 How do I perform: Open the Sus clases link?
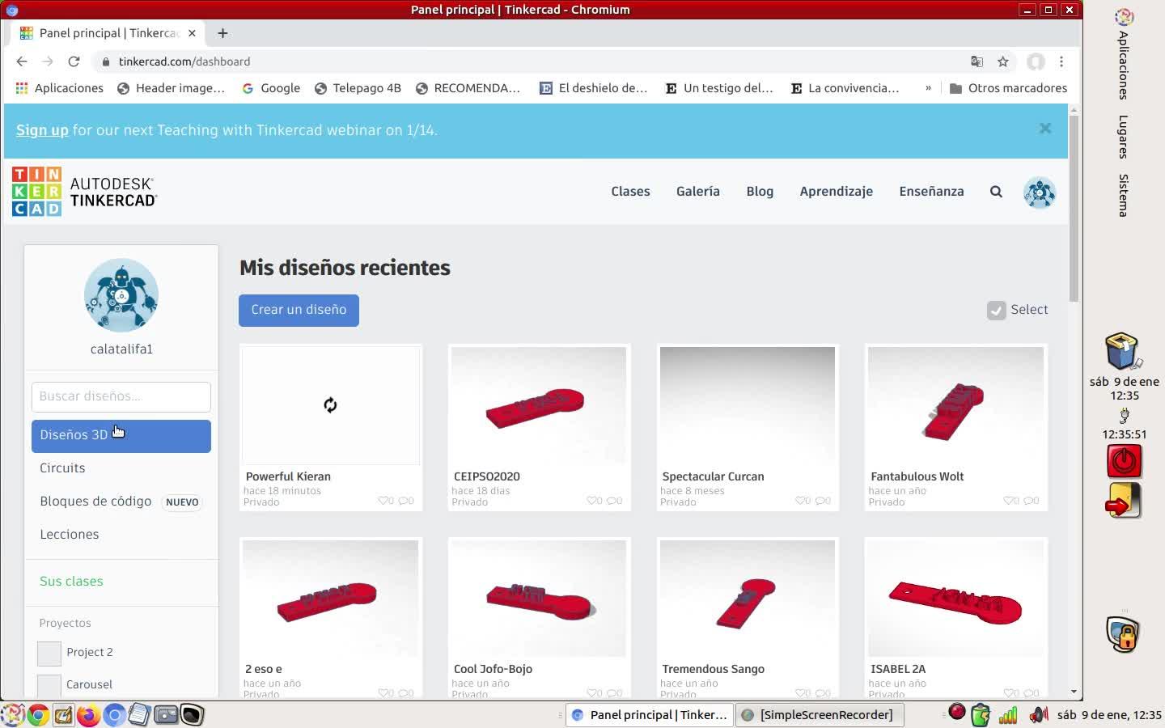click(x=71, y=582)
